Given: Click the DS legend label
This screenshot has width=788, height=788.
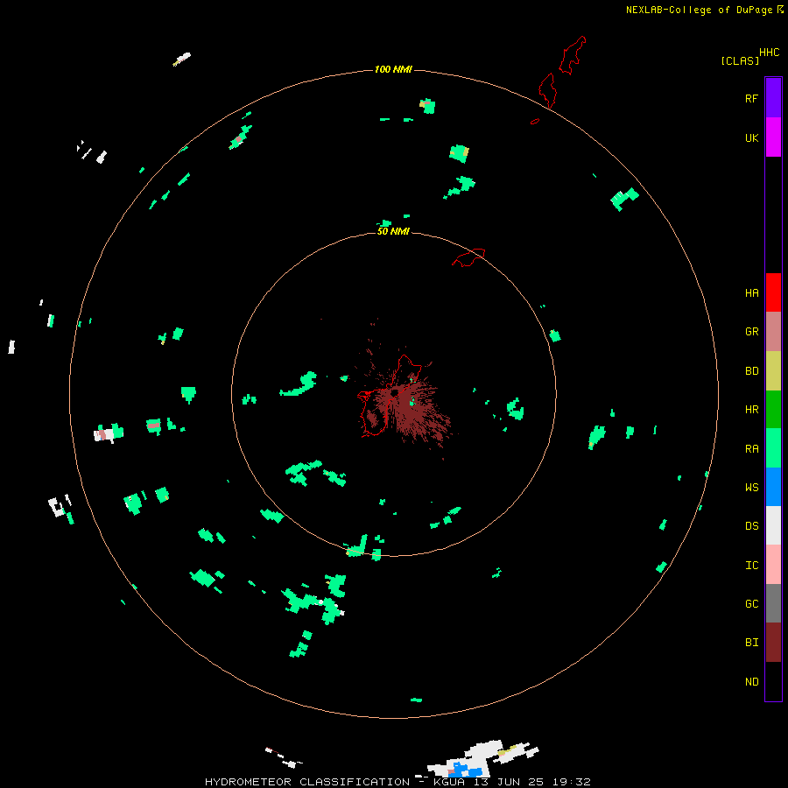Looking at the screenshot, I should (751, 526).
